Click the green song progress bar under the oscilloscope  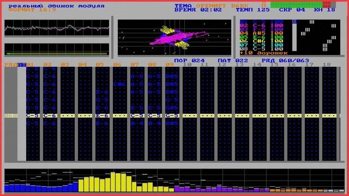[57, 53]
